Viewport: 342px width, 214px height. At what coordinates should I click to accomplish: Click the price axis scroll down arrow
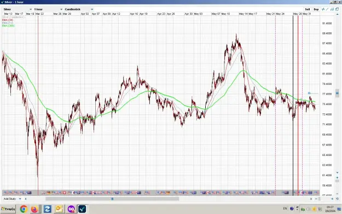337,172
